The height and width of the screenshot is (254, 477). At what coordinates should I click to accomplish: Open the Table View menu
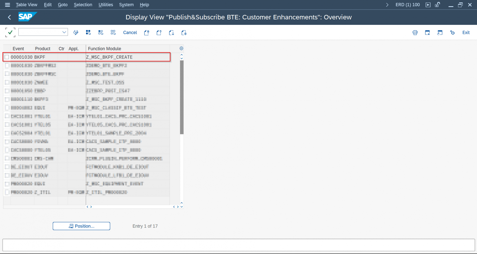coord(26,5)
